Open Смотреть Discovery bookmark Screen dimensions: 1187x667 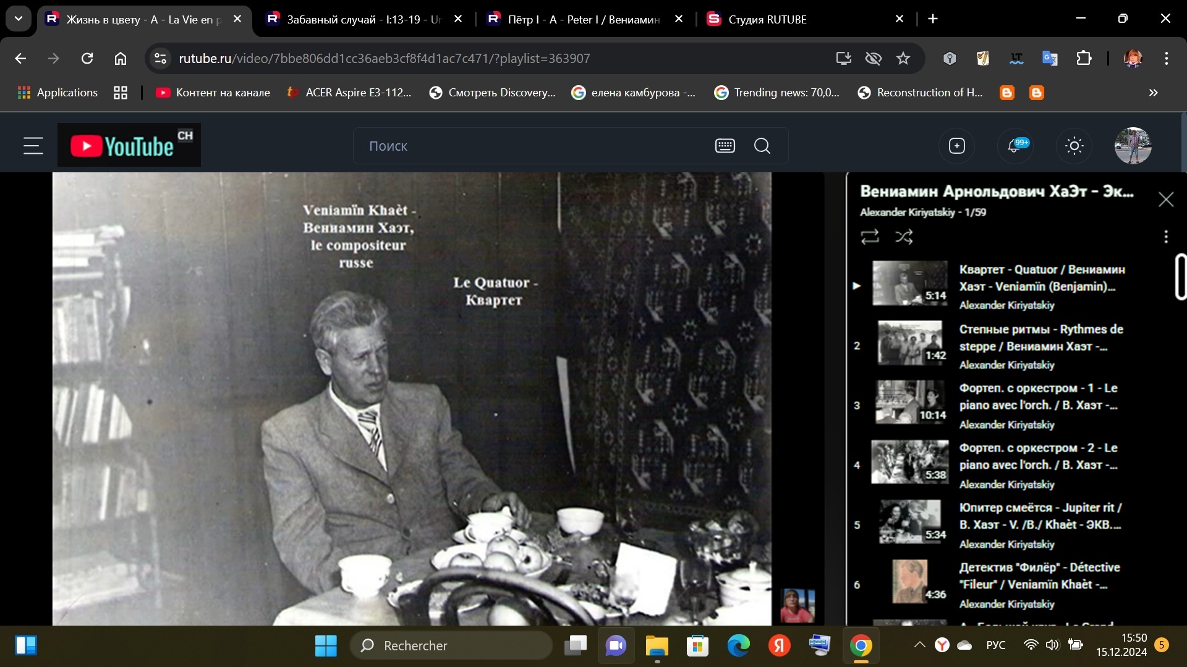[x=493, y=93]
